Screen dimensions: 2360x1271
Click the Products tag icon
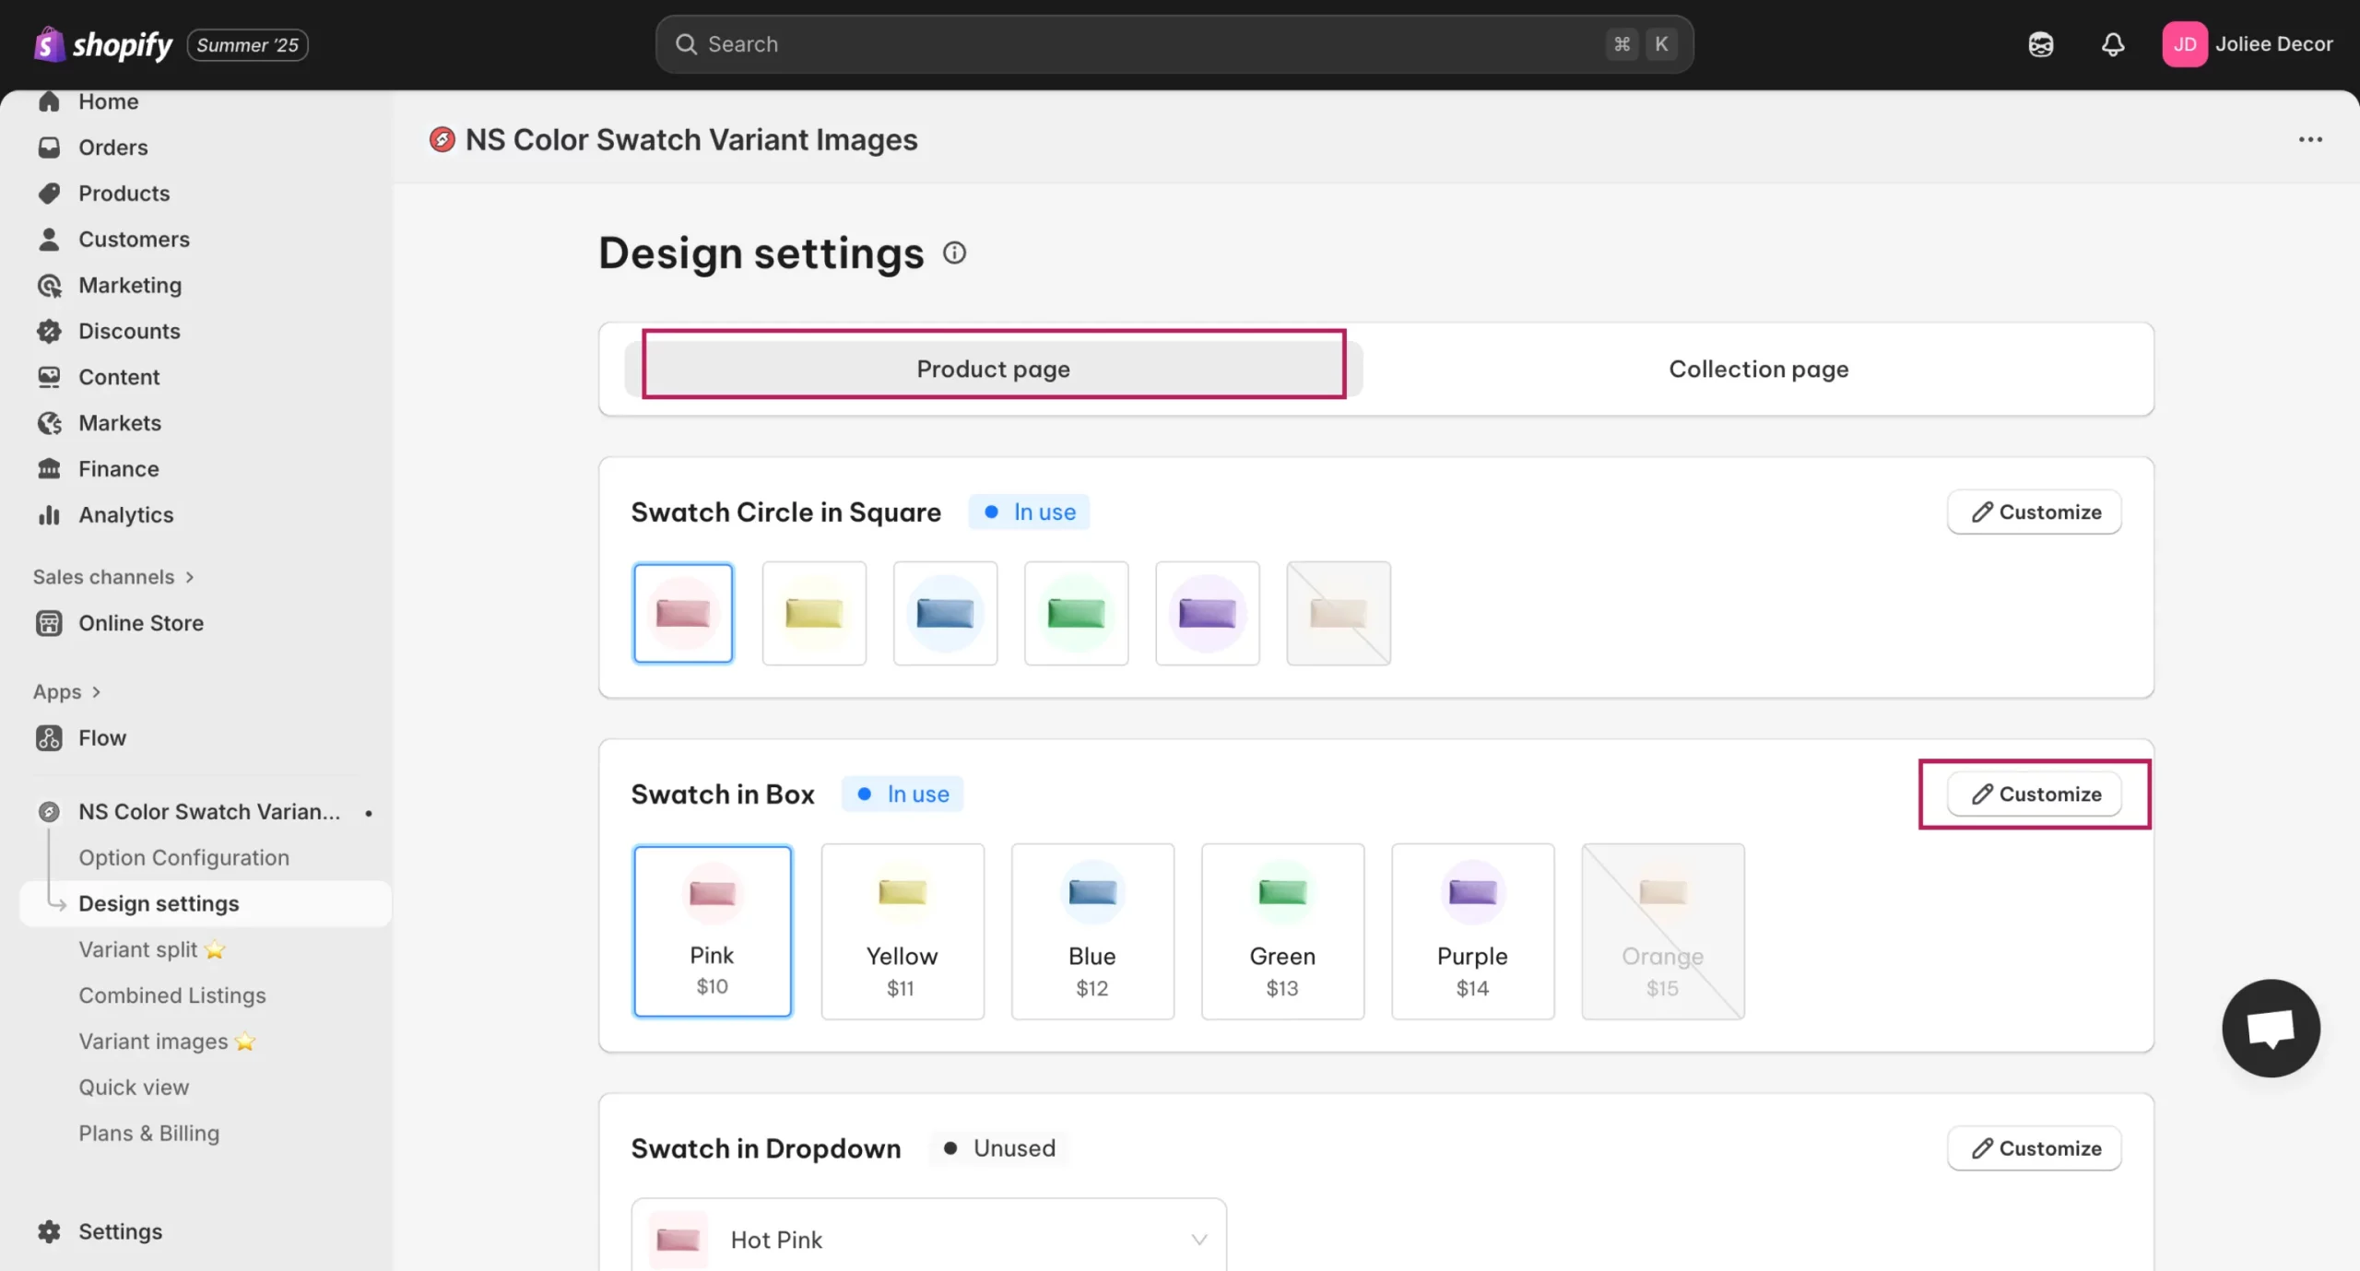49,194
